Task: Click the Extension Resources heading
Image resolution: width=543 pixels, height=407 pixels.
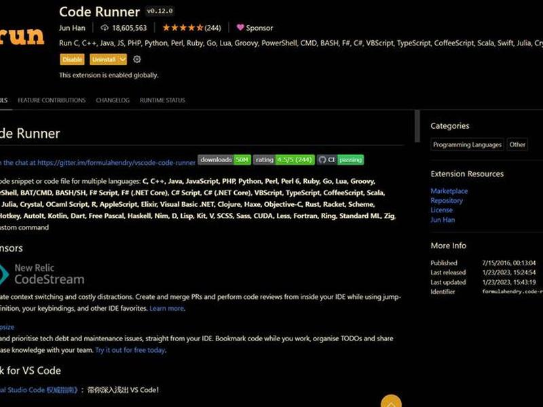Action: tap(467, 174)
